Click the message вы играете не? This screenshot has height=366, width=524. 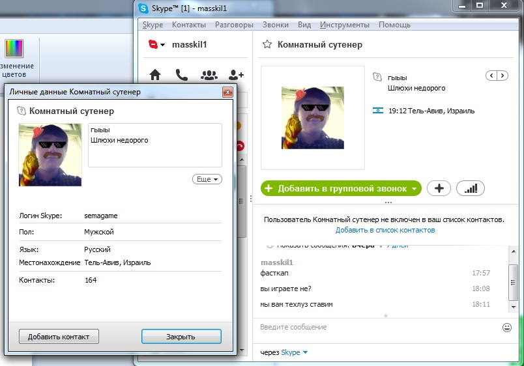click(x=285, y=289)
